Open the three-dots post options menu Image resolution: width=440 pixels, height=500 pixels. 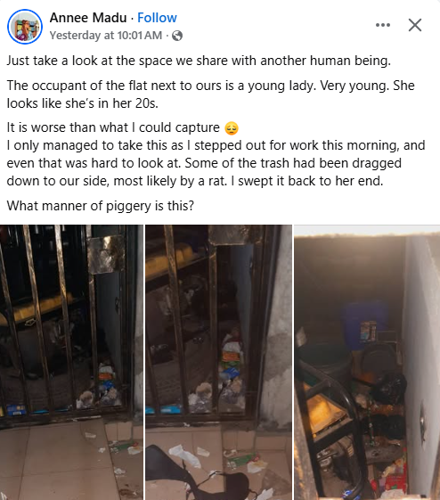383,25
